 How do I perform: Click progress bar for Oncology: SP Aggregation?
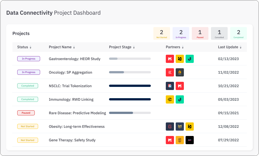(x=130, y=72)
